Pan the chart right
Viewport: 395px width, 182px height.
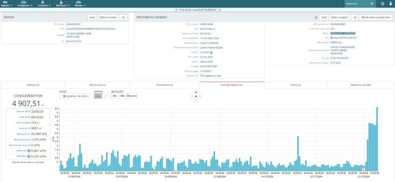pos(200,96)
